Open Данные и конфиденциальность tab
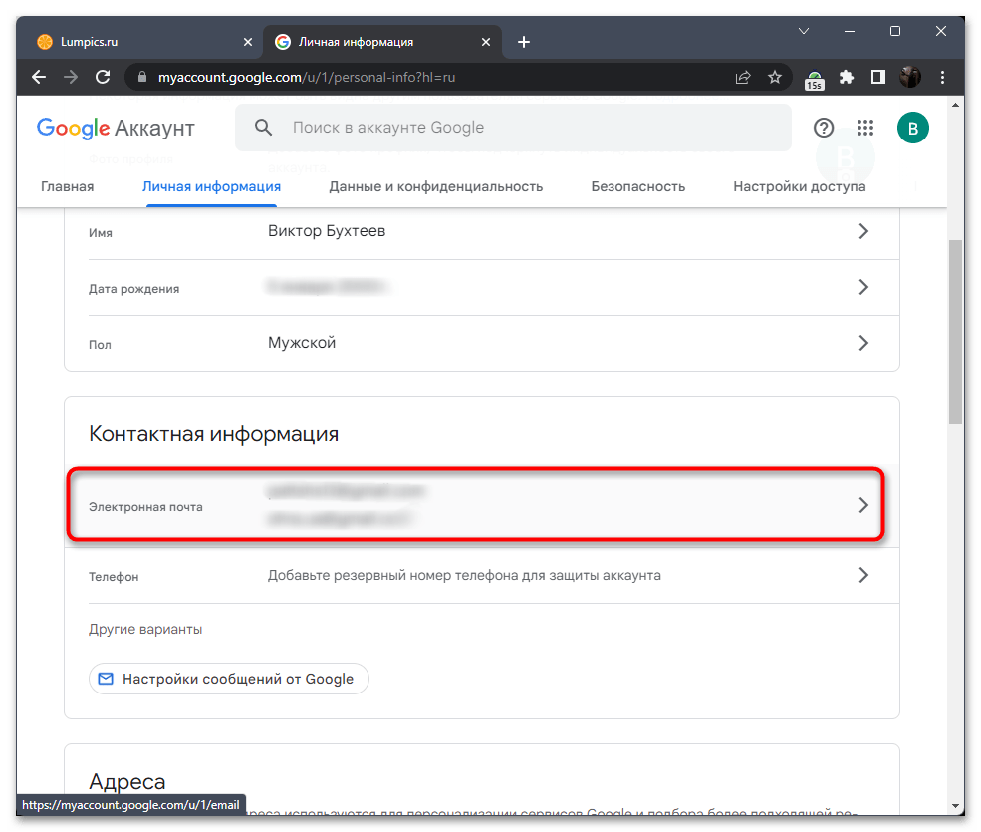The height and width of the screenshot is (832, 981). tap(435, 186)
